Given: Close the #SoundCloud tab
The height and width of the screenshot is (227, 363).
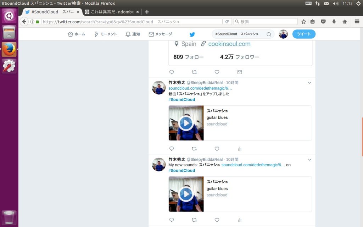Looking at the screenshot, I should [x=78, y=12].
